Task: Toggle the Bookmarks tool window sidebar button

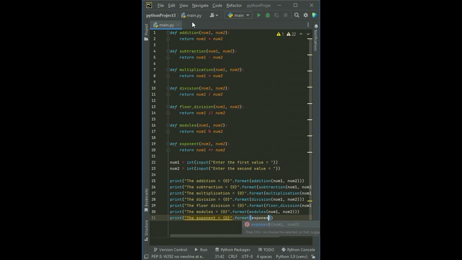Action: click(x=146, y=200)
